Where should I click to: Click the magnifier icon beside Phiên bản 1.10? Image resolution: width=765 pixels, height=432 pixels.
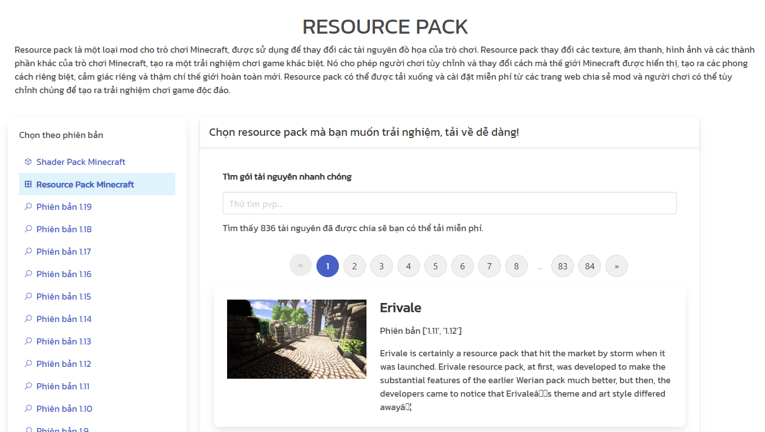pos(28,408)
